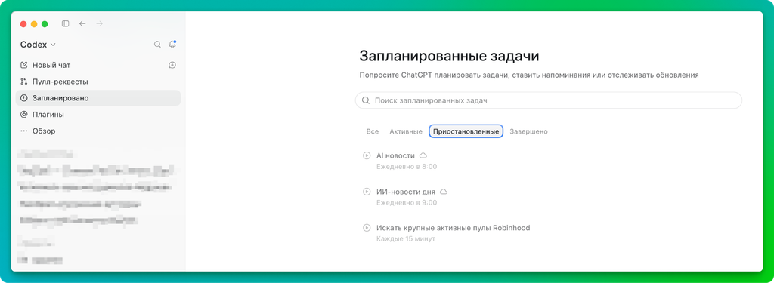Minimize the window with yellow button
Viewport: 774px width, 283px height.
tap(34, 23)
